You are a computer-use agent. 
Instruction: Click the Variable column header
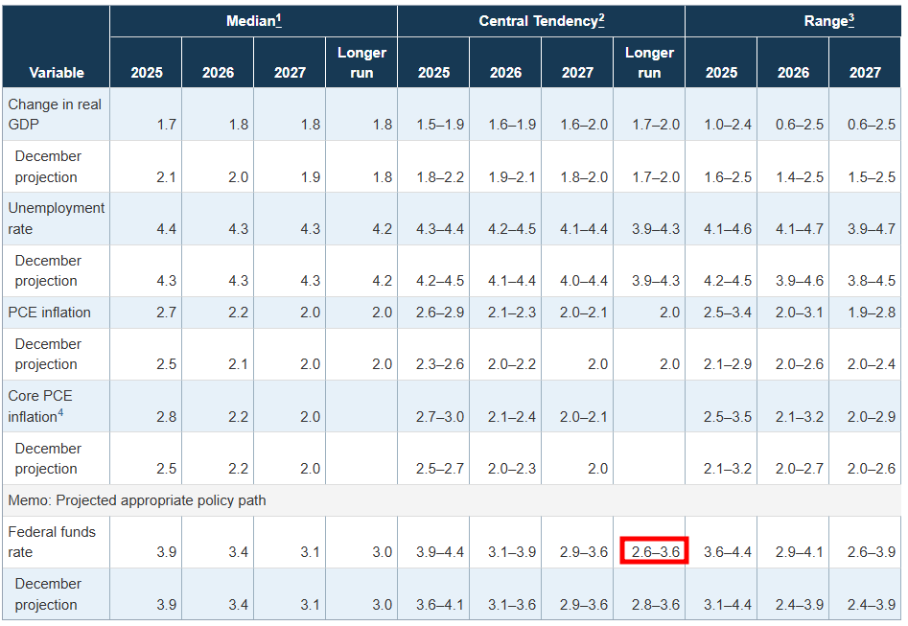(x=57, y=73)
